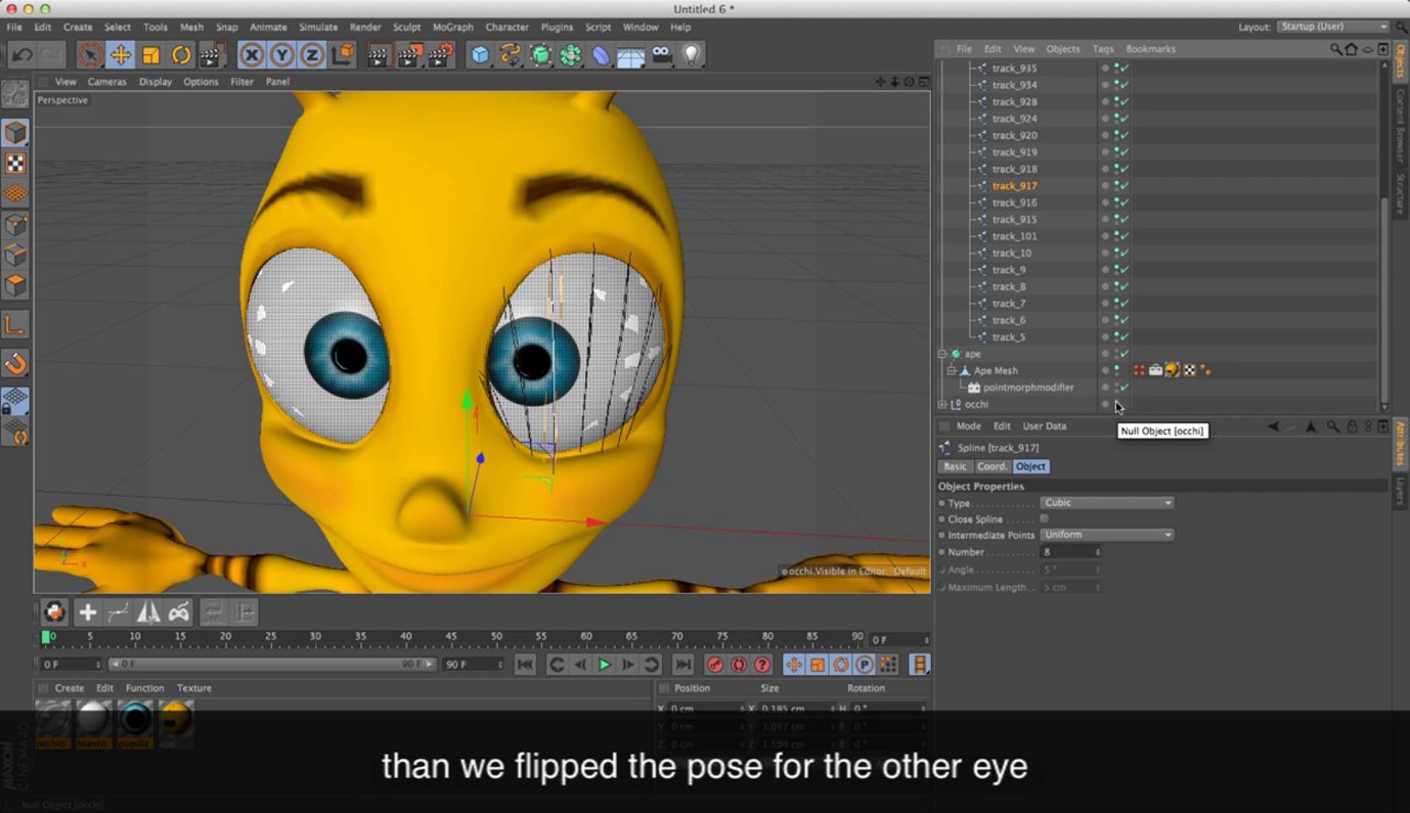The width and height of the screenshot is (1410, 813).
Task: Open the Sculpt menu
Action: (x=407, y=27)
